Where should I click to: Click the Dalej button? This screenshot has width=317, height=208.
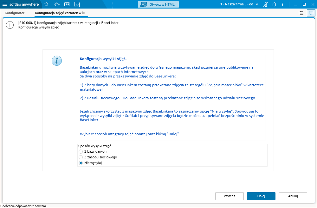(x=261, y=196)
